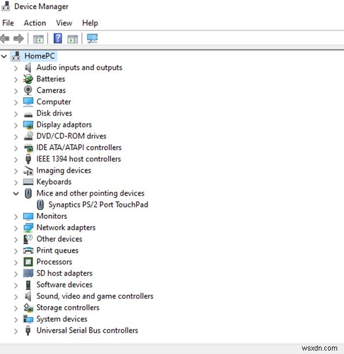Click the Storage controllers icon
344x354 pixels.
(28, 307)
